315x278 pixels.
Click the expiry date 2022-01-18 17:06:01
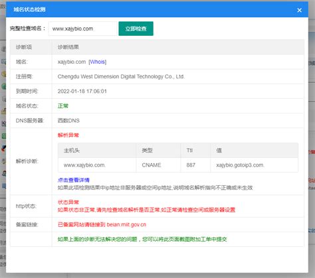82,91
